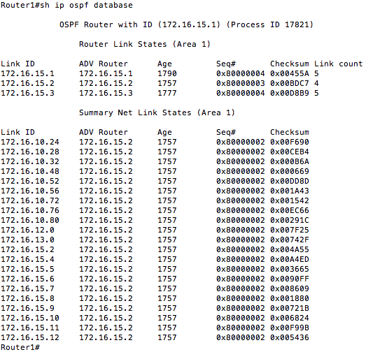The height and width of the screenshot is (352, 366).
Task: Click checksum 0x00455A in router table
Action: [290, 73]
